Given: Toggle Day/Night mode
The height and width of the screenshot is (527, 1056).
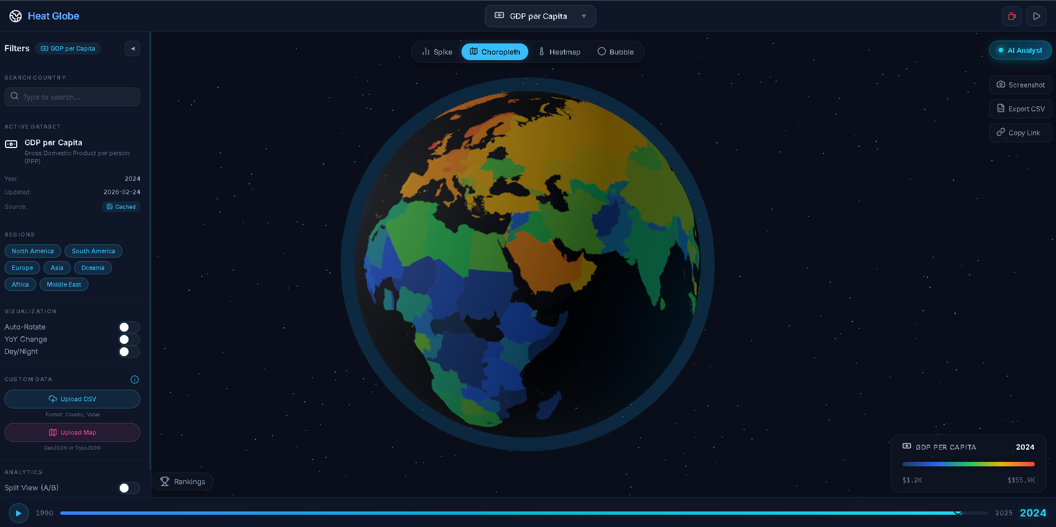Looking at the screenshot, I should pos(128,352).
